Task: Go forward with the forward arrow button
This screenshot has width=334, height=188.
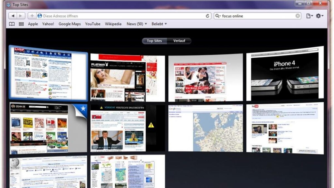Action: tap(21, 16)
